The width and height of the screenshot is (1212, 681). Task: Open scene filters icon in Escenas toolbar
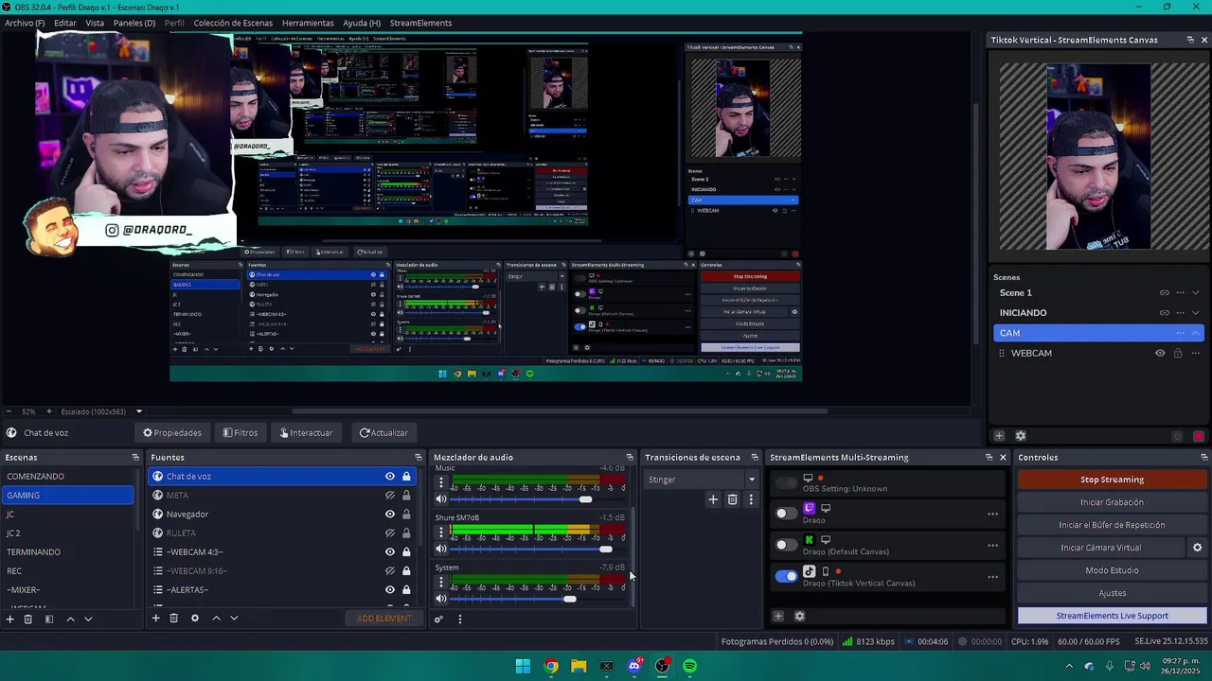pos(48,619)
